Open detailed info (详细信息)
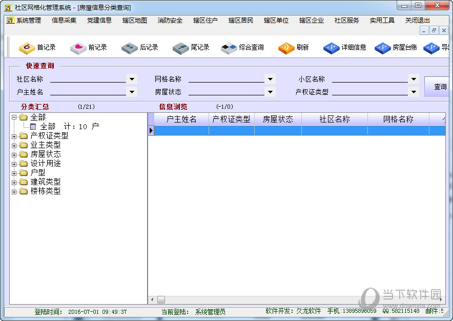 click(345, 47)
